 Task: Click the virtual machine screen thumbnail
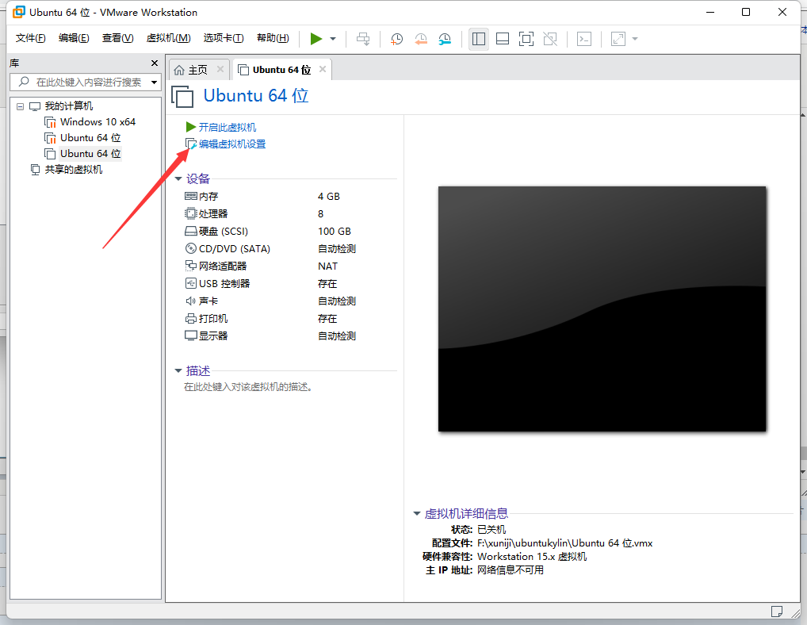(602, 309)
